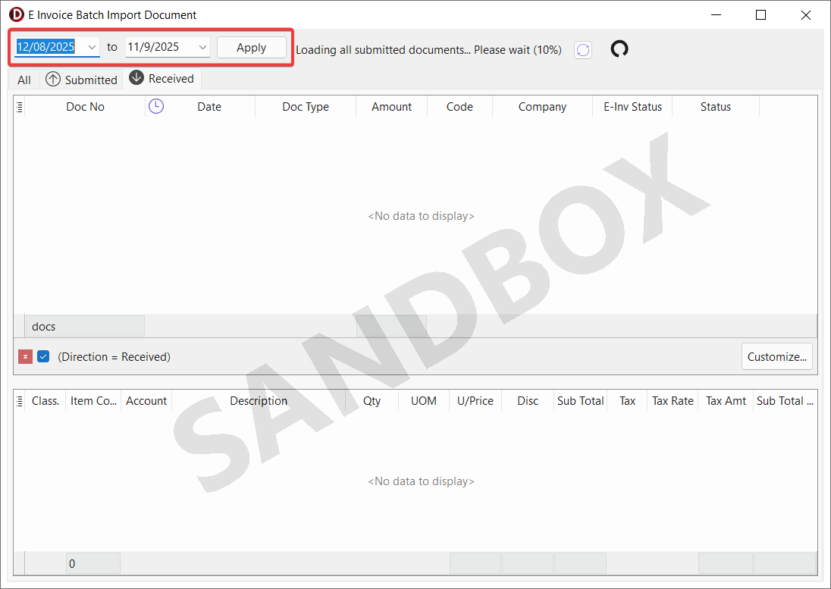Click the refresh icon beside loading message
Screen dimensions: 831x589
pyautogui.click(x=582, y=50)
